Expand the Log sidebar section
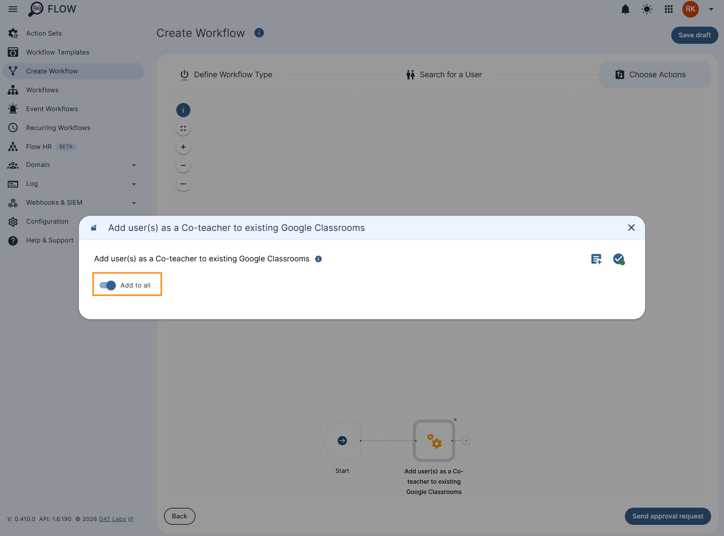 134,184
